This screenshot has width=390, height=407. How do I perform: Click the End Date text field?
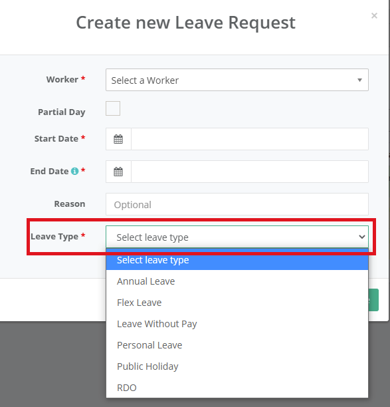click(x=250, y=172)
